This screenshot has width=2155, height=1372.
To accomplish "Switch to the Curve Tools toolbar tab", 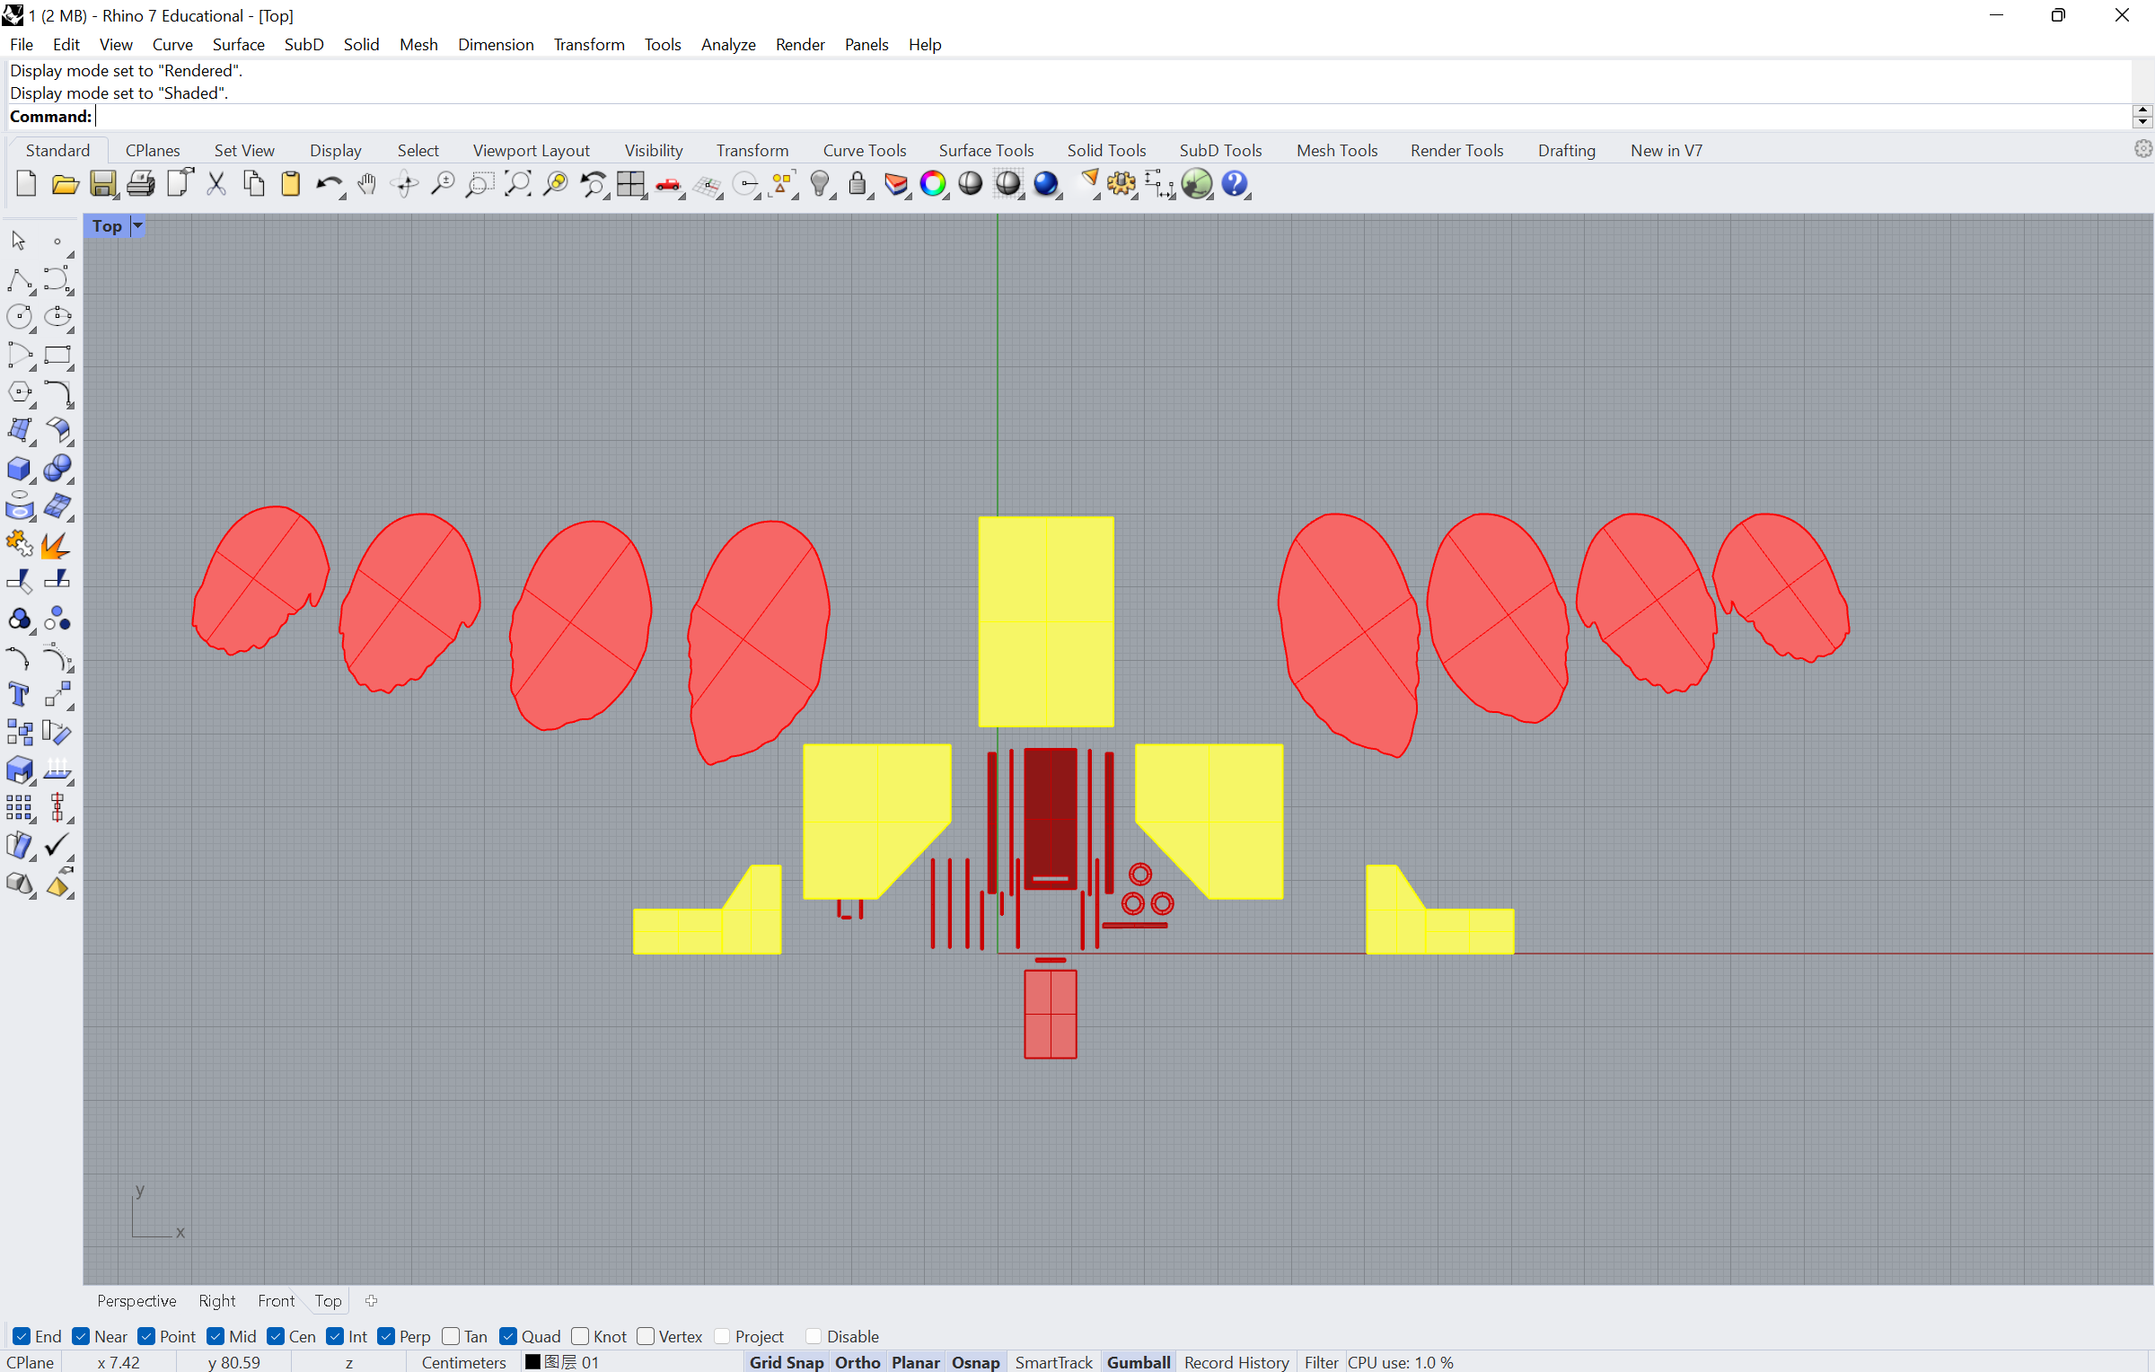I will pos(865,150).
